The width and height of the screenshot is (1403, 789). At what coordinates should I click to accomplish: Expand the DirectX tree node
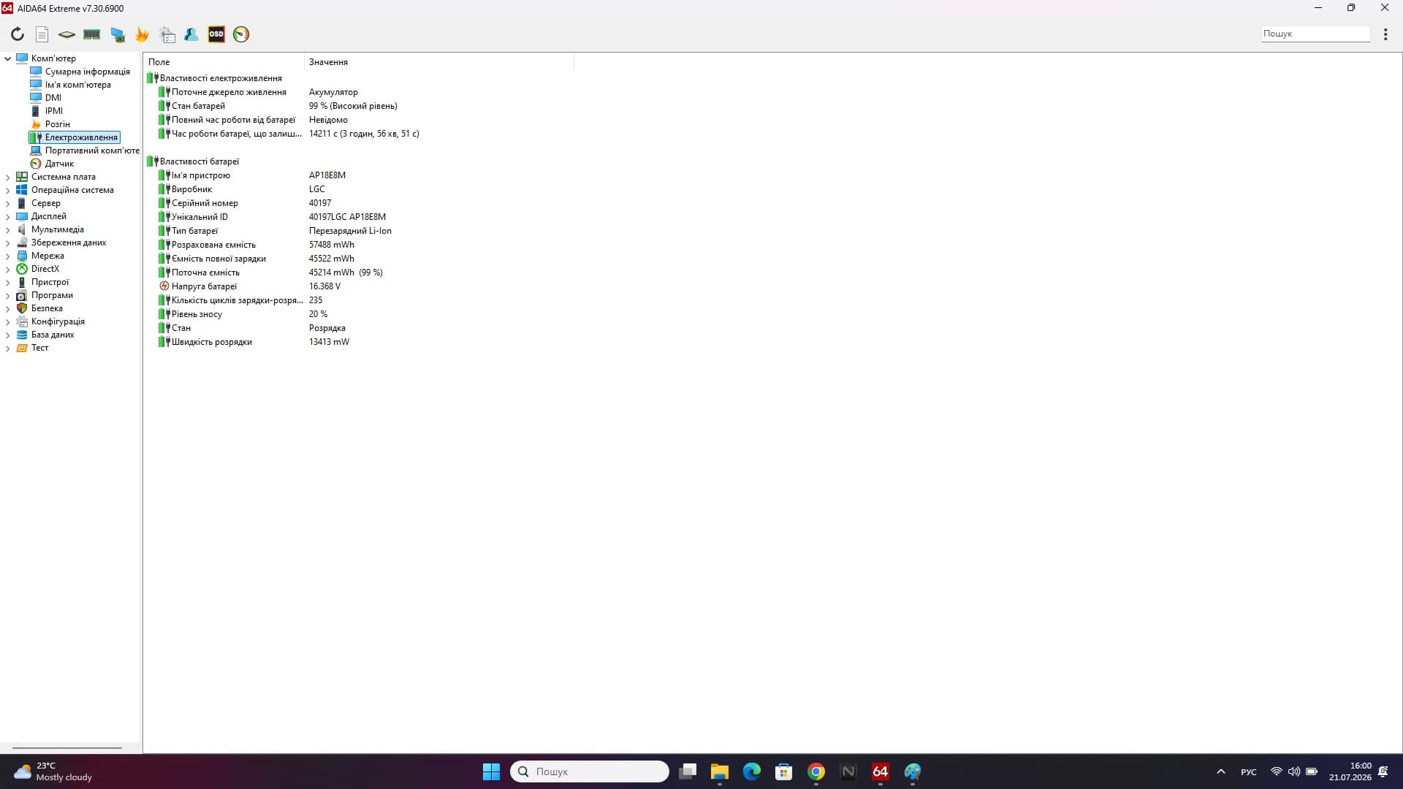[x=8, y=269]
